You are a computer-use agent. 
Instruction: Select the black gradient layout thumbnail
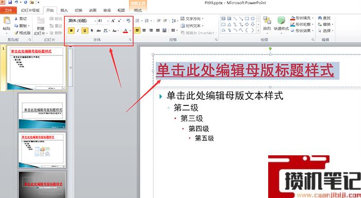click(x=42, y=185)
